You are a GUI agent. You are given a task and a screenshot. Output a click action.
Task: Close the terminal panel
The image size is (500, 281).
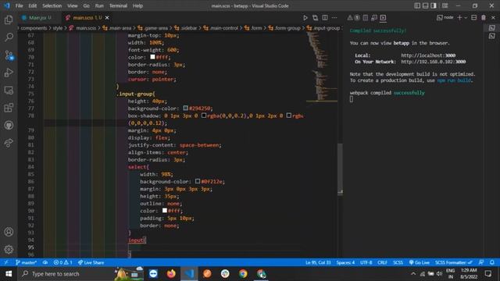click(493, 18)
